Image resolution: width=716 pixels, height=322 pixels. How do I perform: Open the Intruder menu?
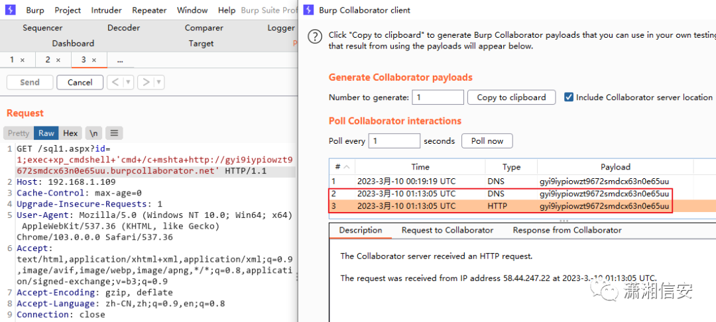(106, 10)
